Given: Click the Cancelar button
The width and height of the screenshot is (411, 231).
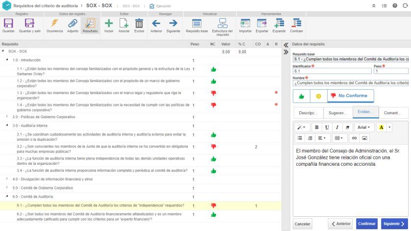Looking at the screenshot, I should [303, 224].
